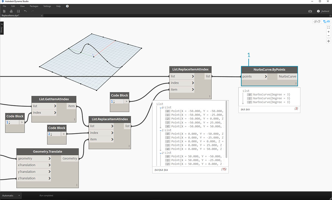Open the Settings menu
Screen dimensions: 332x200
coord(47,6)
